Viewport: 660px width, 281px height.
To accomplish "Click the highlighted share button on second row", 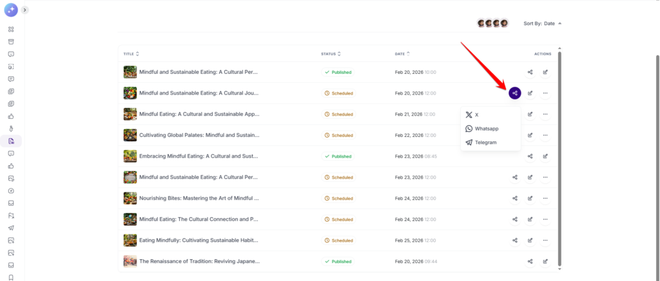I will point(514,93).
